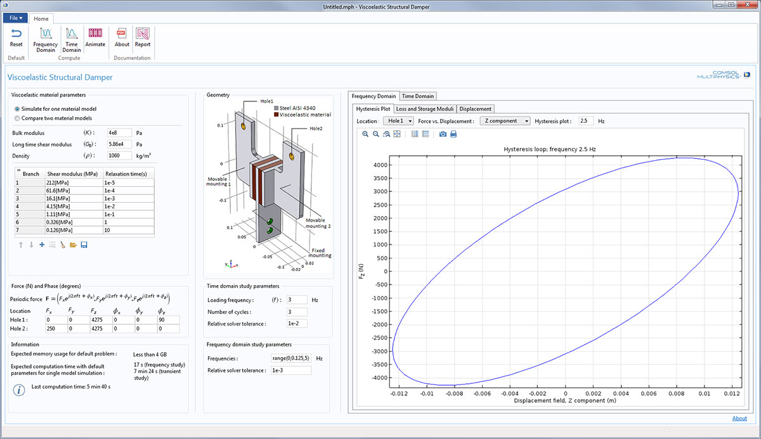Switch to the Time Domain results tab
Screen dimensions: 761x439
(x=418, y=96)
